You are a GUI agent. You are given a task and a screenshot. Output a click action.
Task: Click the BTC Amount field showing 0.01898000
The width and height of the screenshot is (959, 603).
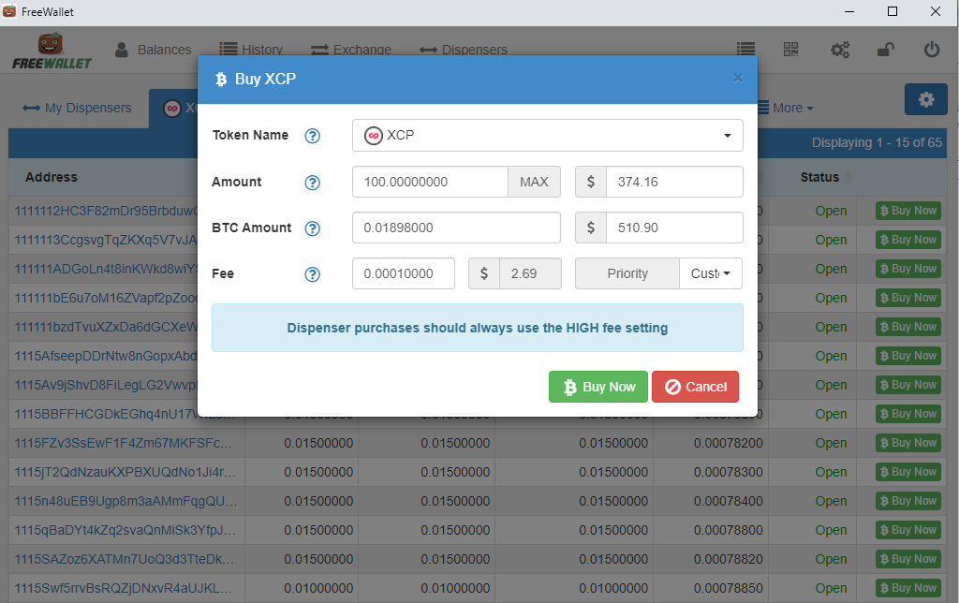[x=456, y=228]
